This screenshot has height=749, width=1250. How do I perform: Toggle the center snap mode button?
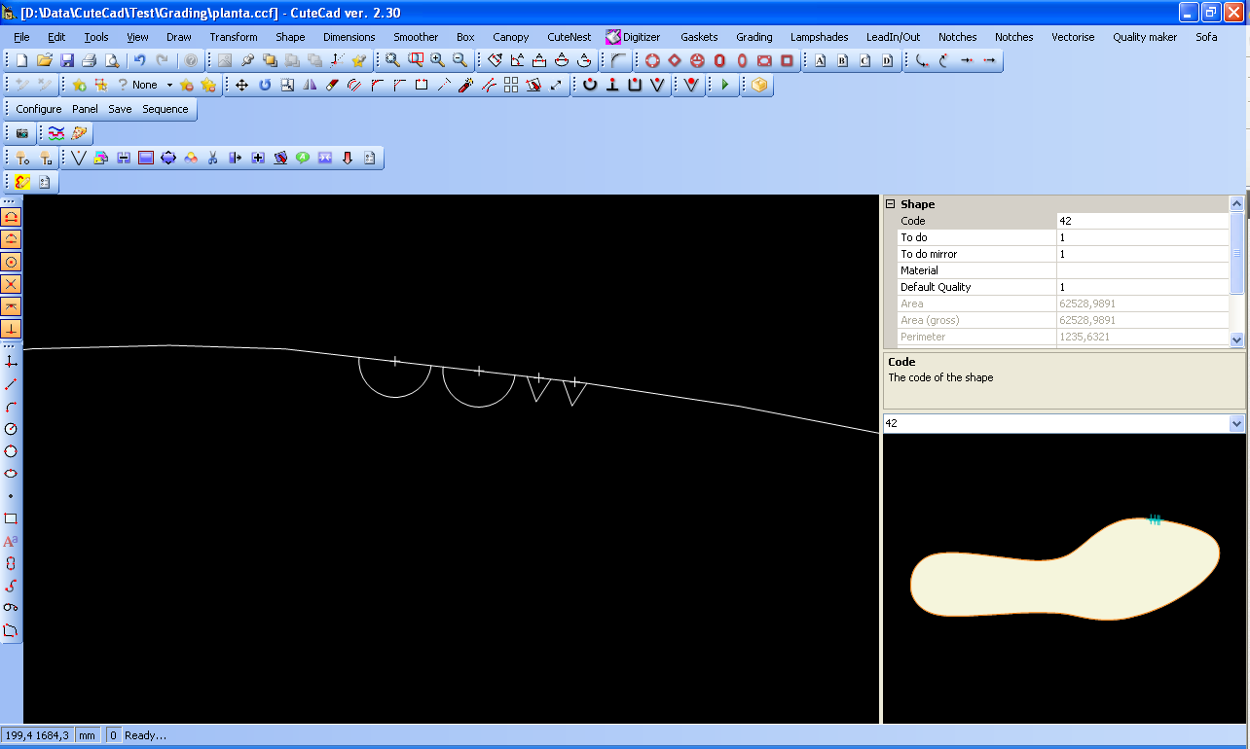(11, 262)
